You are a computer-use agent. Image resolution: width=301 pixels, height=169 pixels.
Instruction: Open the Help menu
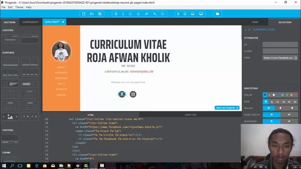29,8
